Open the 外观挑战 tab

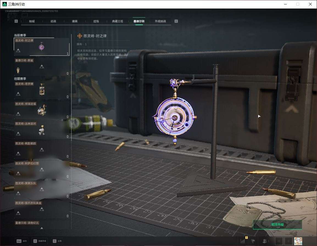click(160, 21)
